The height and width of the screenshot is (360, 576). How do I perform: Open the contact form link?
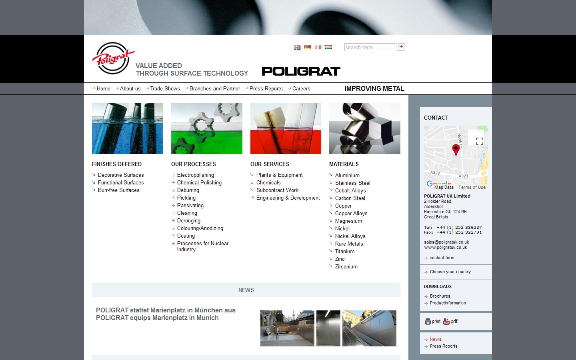(442, 258)
